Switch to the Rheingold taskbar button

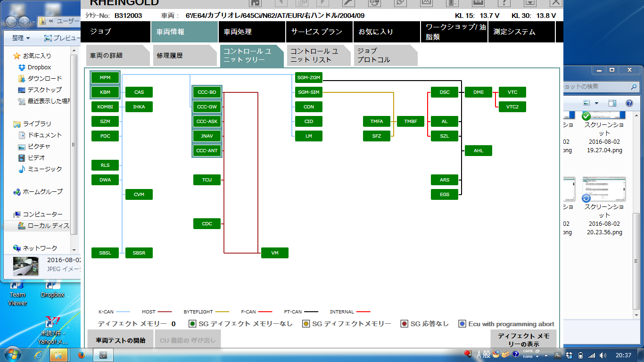click(103, 354)
